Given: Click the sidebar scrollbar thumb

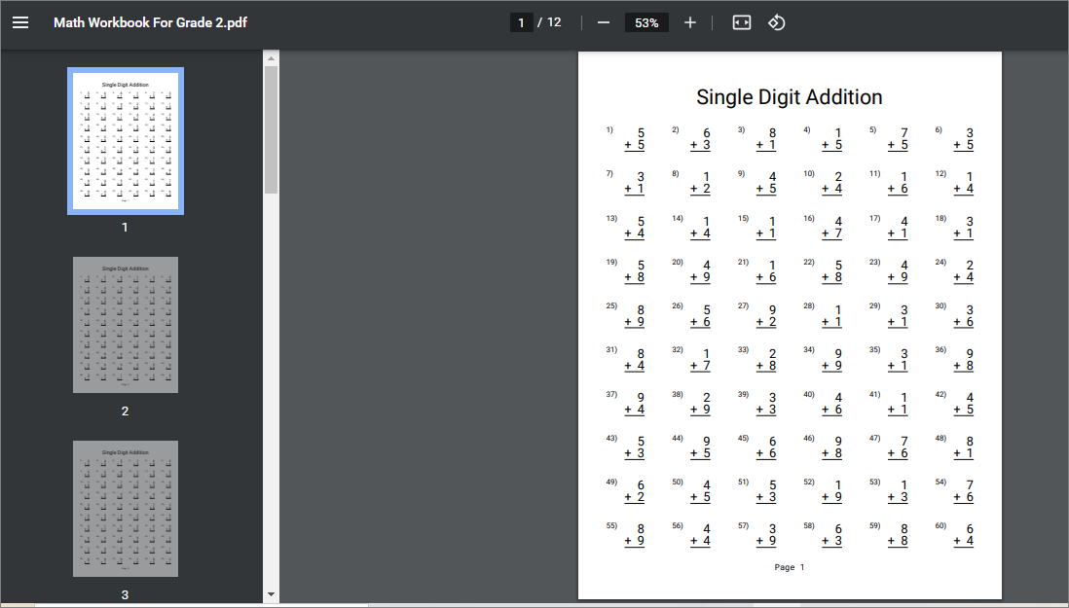Looking at the screenshot, I should point(271,131).
